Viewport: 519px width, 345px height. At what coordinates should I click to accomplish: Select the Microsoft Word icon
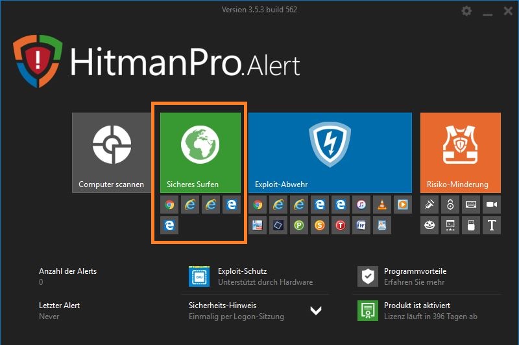[361, 225]
